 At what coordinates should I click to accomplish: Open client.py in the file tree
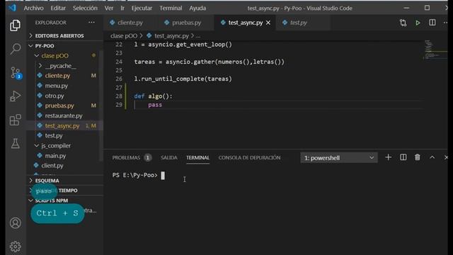[x=52, y=166]
